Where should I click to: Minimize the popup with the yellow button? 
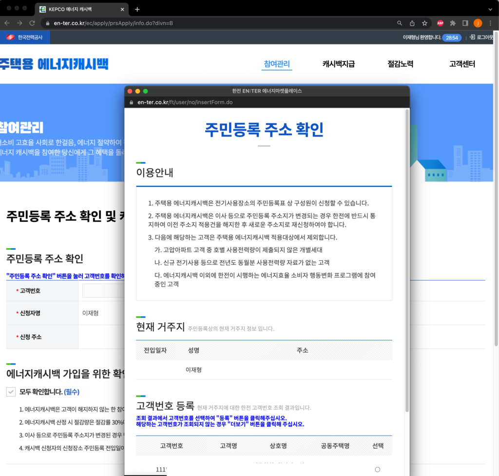tap(138, 91)
